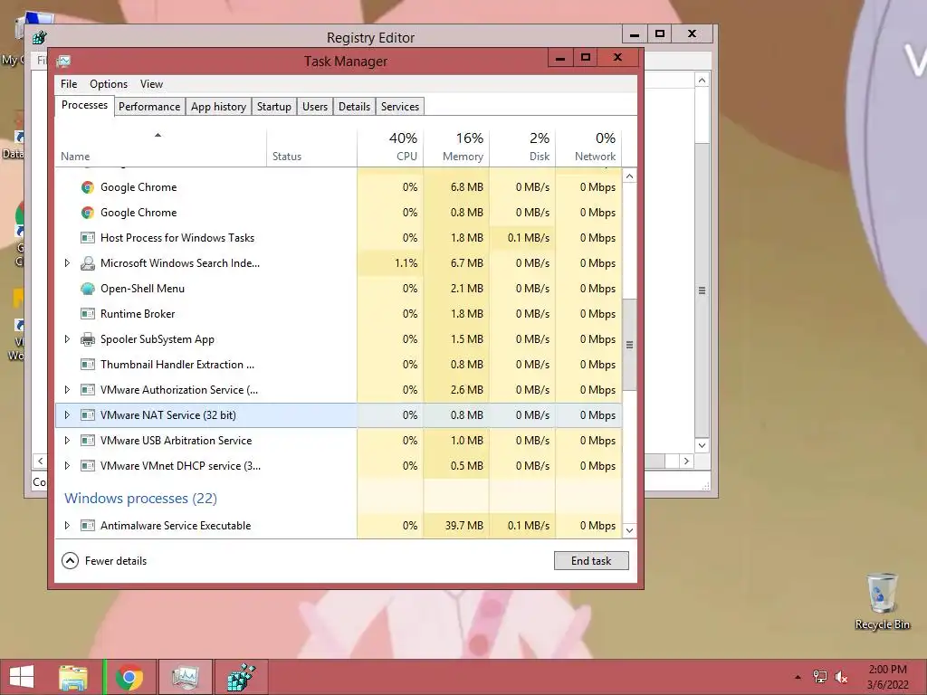Image resolution: width=927 pixels, height=695 pixels.
Task: Switch to the Performance tab
Action: tap(149, 107)
